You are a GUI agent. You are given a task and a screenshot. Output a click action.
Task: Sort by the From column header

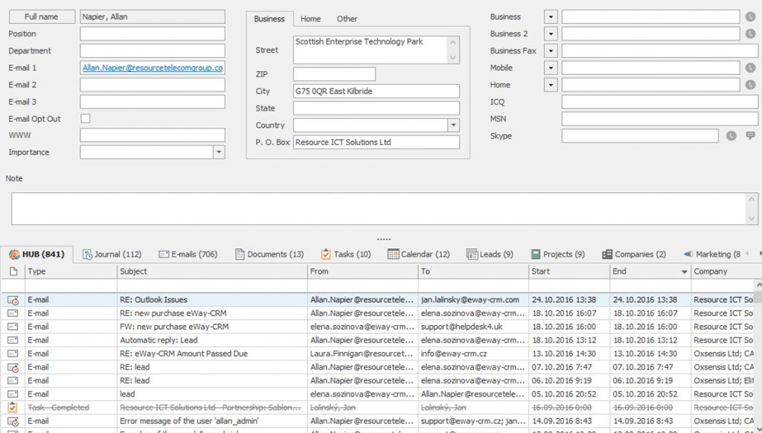(x=362, y=272)
